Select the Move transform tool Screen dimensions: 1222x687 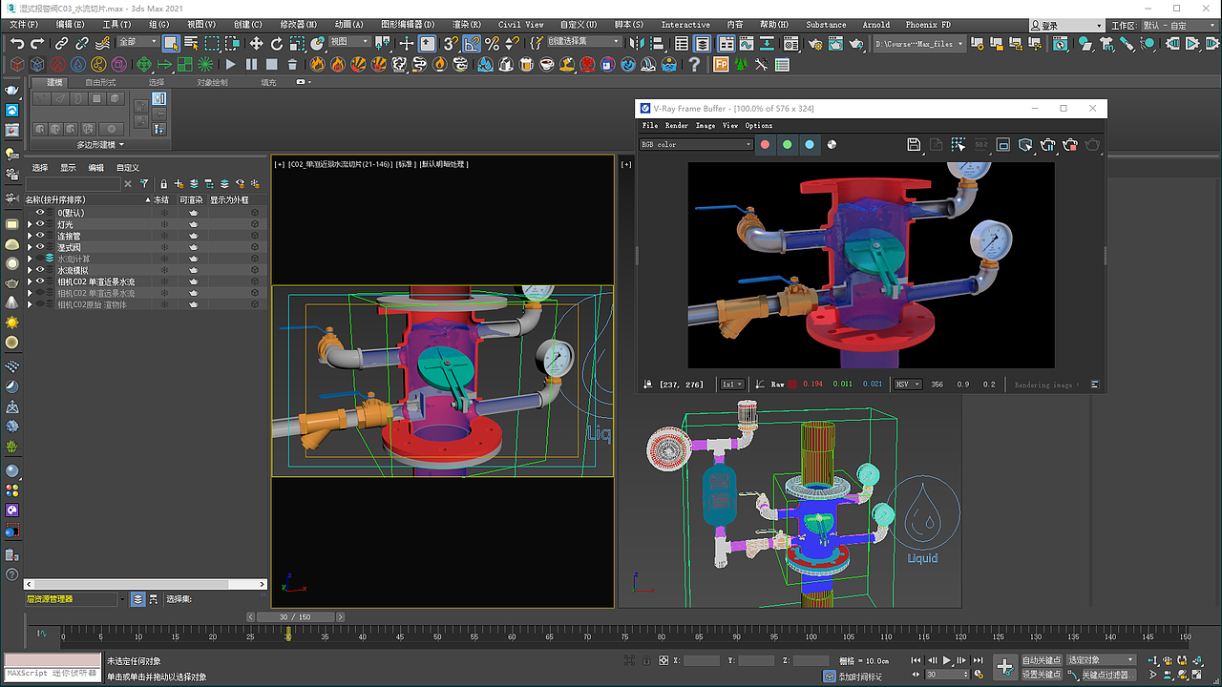(x=256, y=43)
